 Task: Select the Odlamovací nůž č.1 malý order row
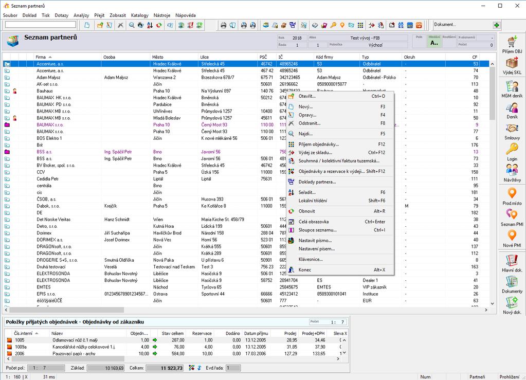[x=174, y=340]
